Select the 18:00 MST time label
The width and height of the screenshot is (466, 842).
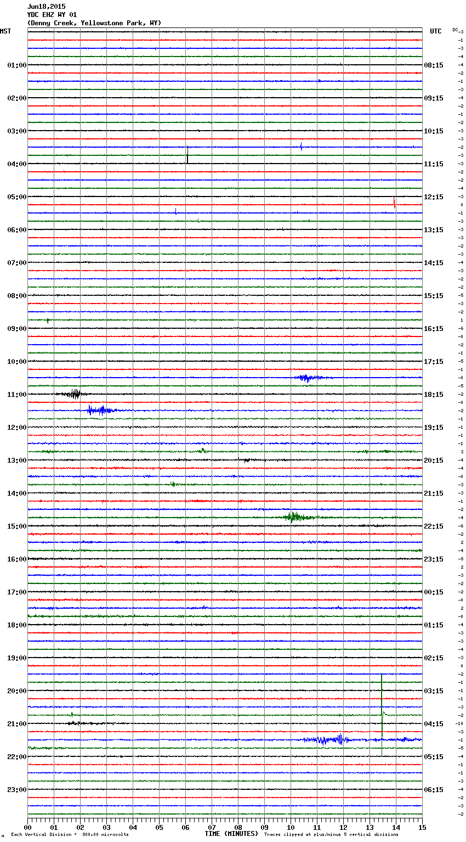tap(17, 625)
